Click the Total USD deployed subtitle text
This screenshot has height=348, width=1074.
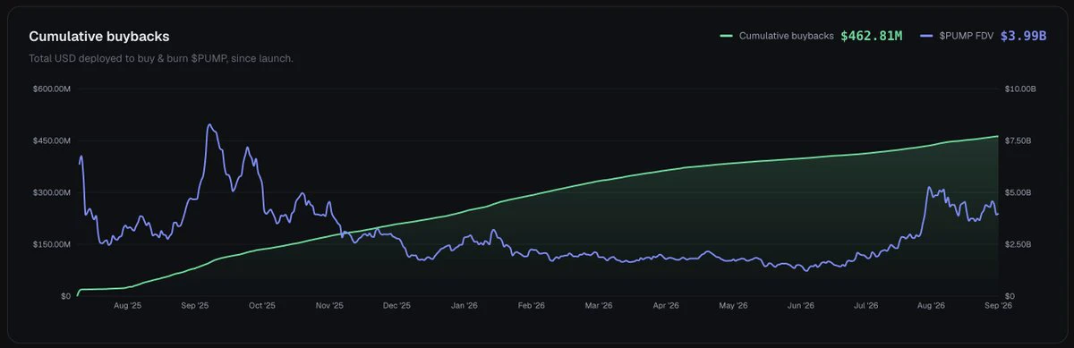(x=161, y=58)
